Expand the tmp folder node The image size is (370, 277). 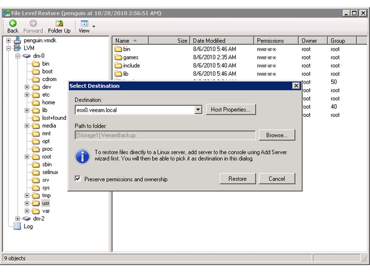[27, 195]
